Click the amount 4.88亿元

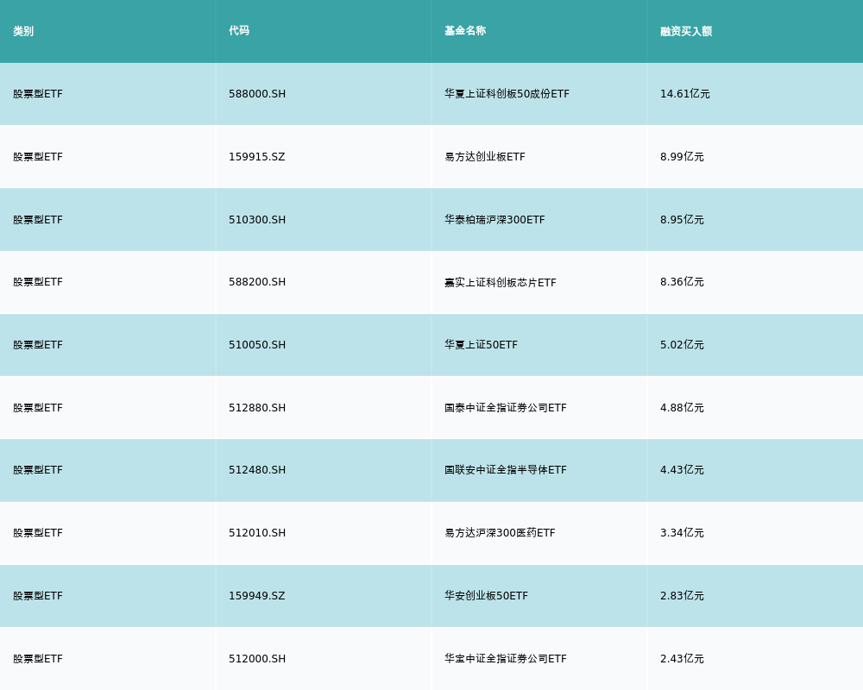point(682,408)
